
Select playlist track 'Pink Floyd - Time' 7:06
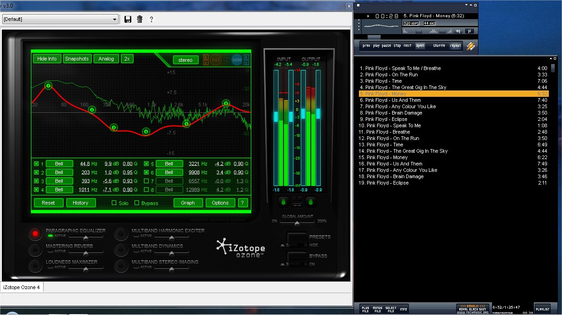click(454, 81)
